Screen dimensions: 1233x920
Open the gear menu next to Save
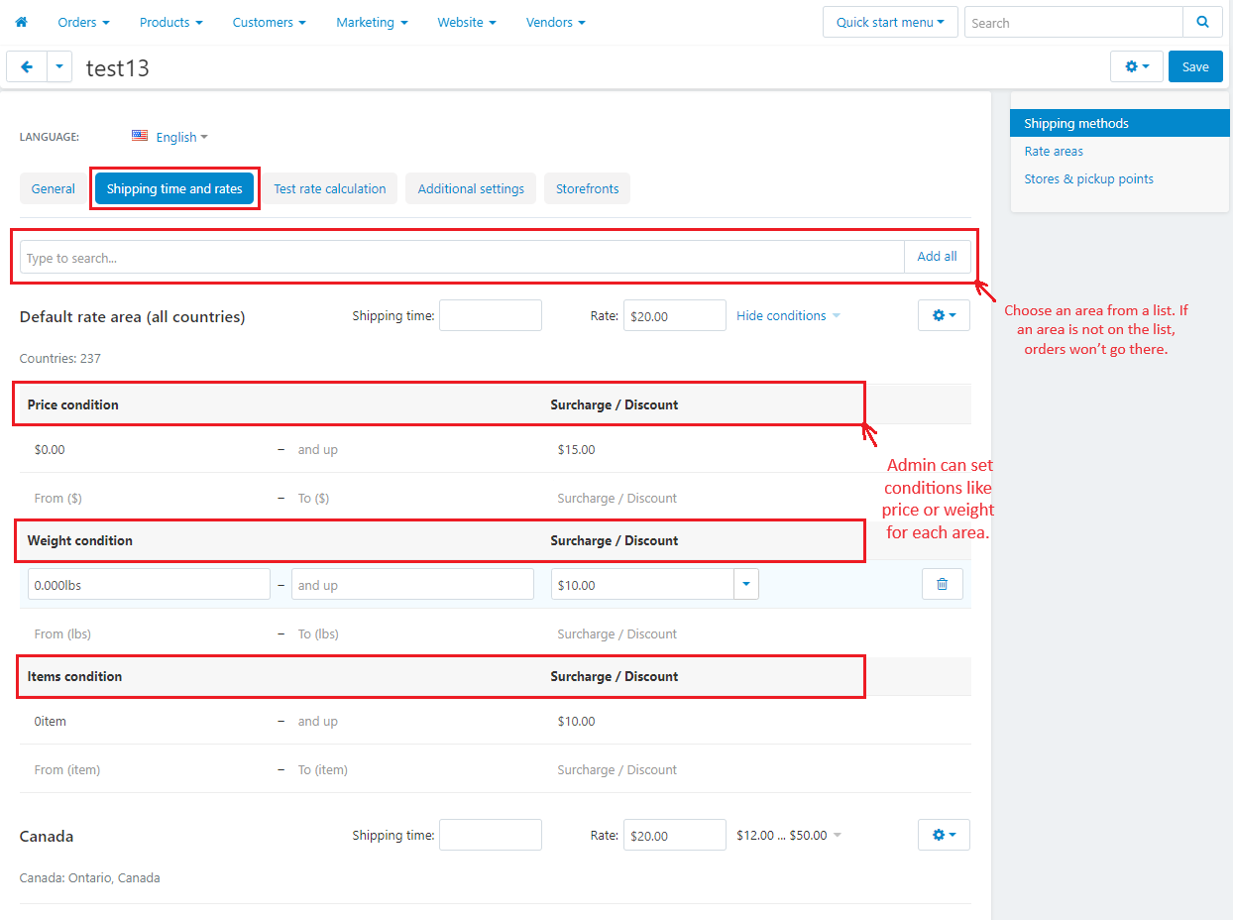pyautogui.click(x=1137, y=66)
